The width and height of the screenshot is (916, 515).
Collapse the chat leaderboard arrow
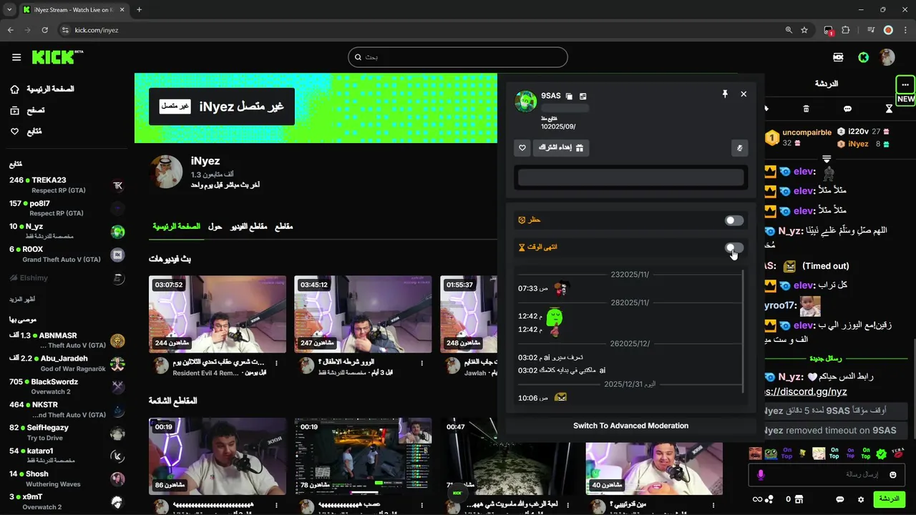[827, 159]
